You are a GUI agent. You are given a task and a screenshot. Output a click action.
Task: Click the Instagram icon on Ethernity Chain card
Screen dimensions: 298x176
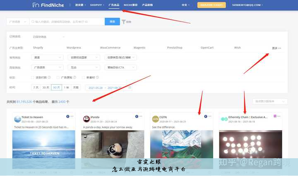(x=274, y=117)
